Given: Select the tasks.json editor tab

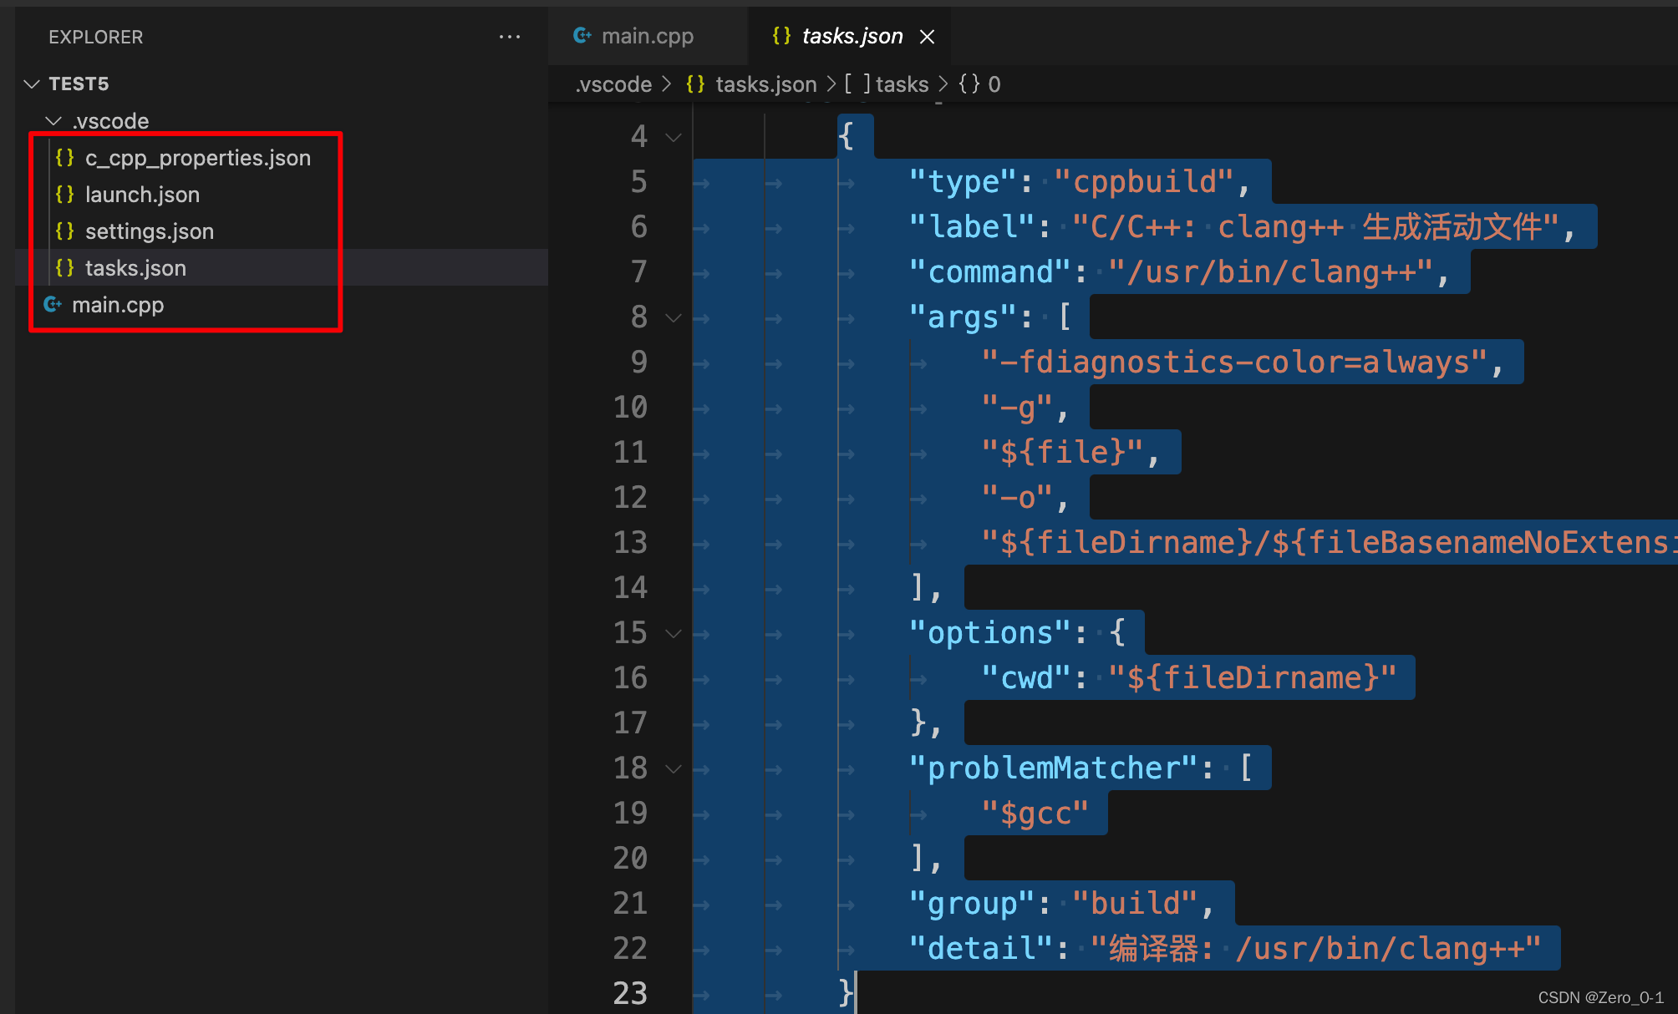Looking at the screenshot, I should pos(851,37).
